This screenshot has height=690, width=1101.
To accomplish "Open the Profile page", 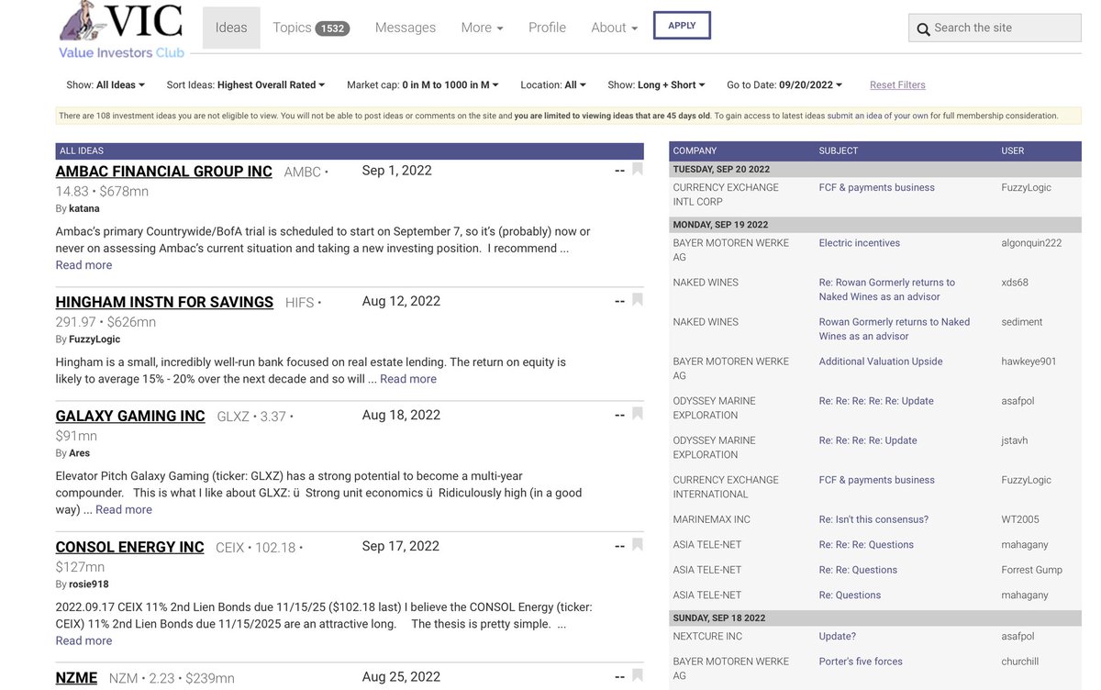I will pos(547,28).
